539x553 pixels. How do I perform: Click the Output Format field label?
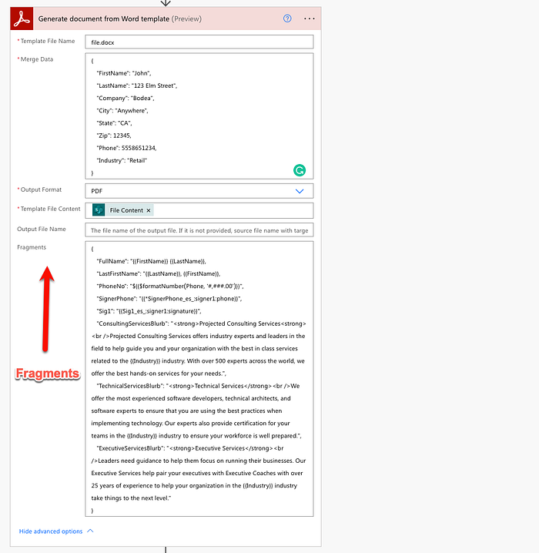coord(41,189)
